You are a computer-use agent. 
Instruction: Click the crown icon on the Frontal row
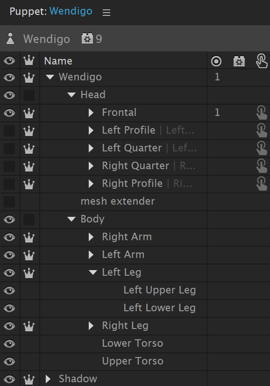(x=29, y=113)
